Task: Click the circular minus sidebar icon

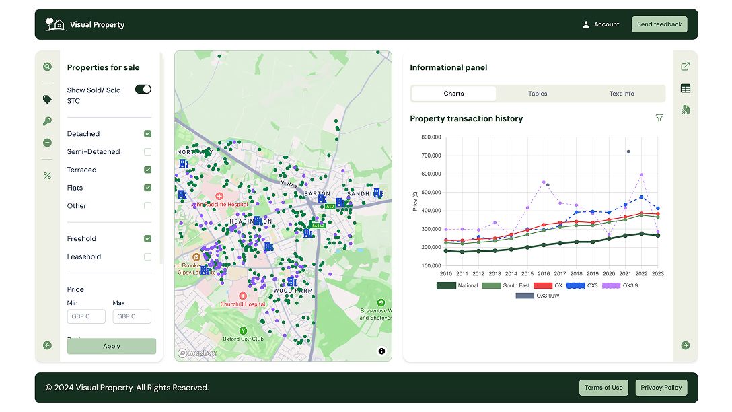Action: [x=47, y=143]
